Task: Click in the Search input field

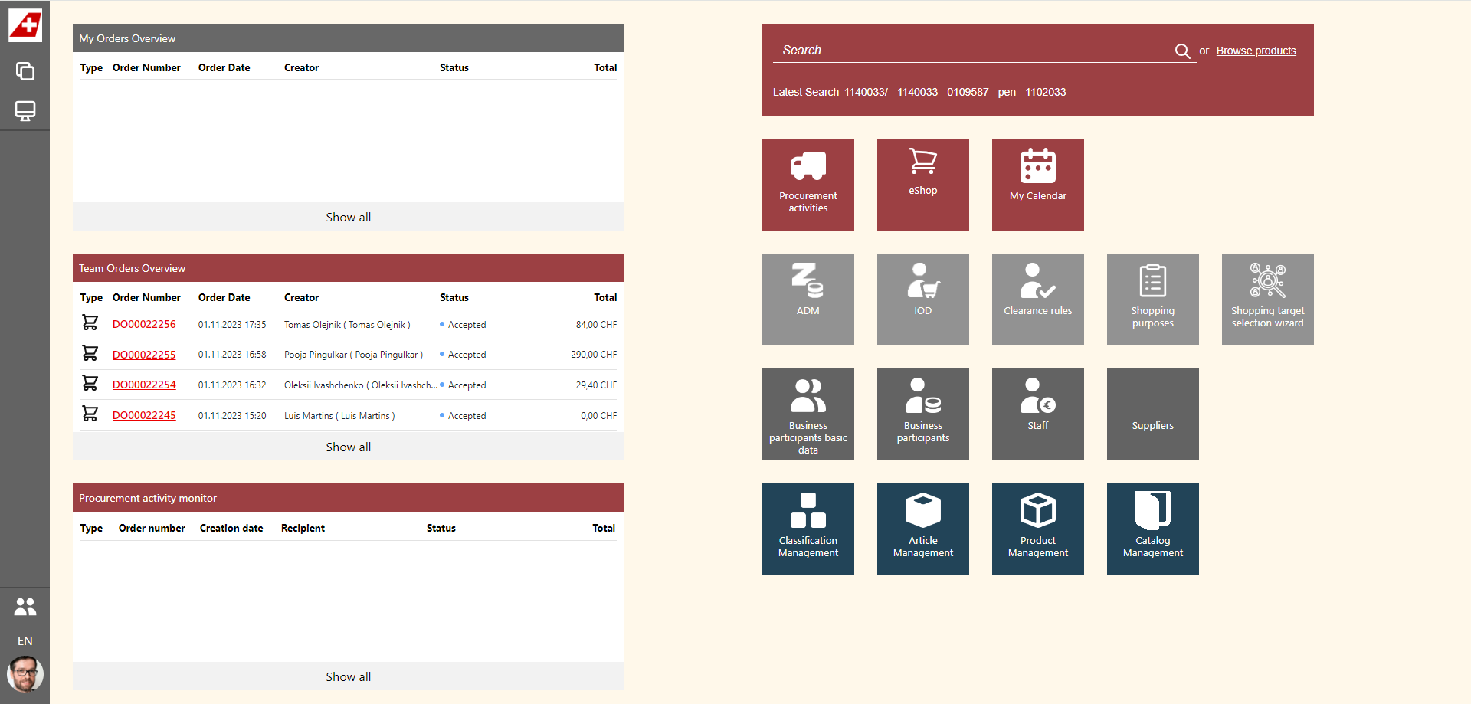Action: point(973,51)
